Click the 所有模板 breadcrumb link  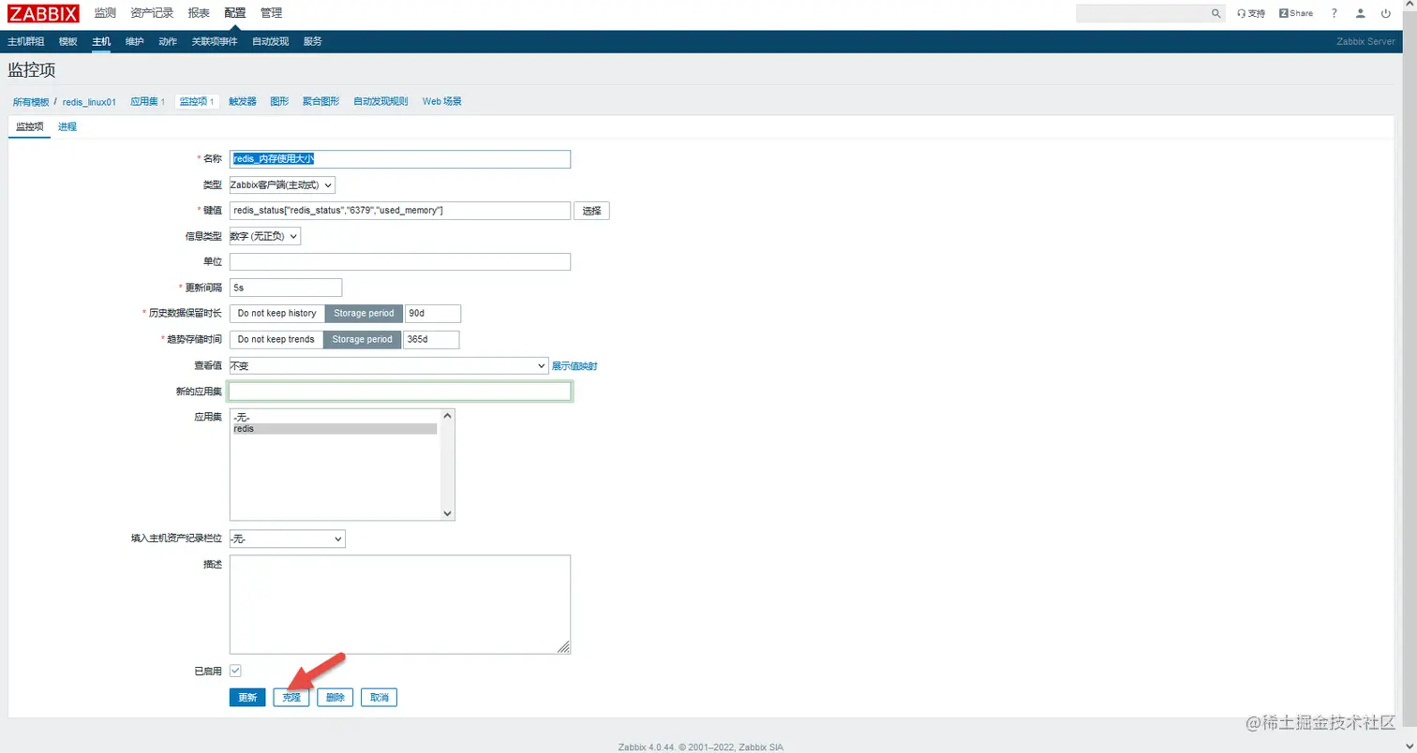(31, 101)
